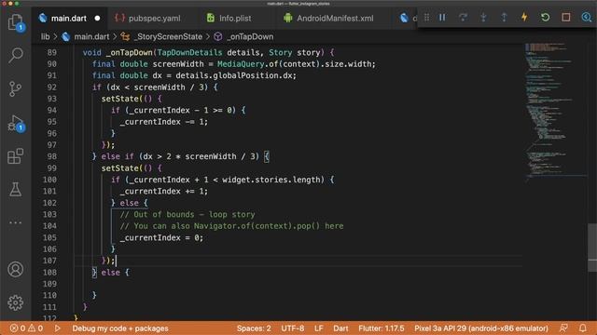This screenshot has height=335, width=597.
Task: Open the Manage gear icon
Action: pos(16,302)
